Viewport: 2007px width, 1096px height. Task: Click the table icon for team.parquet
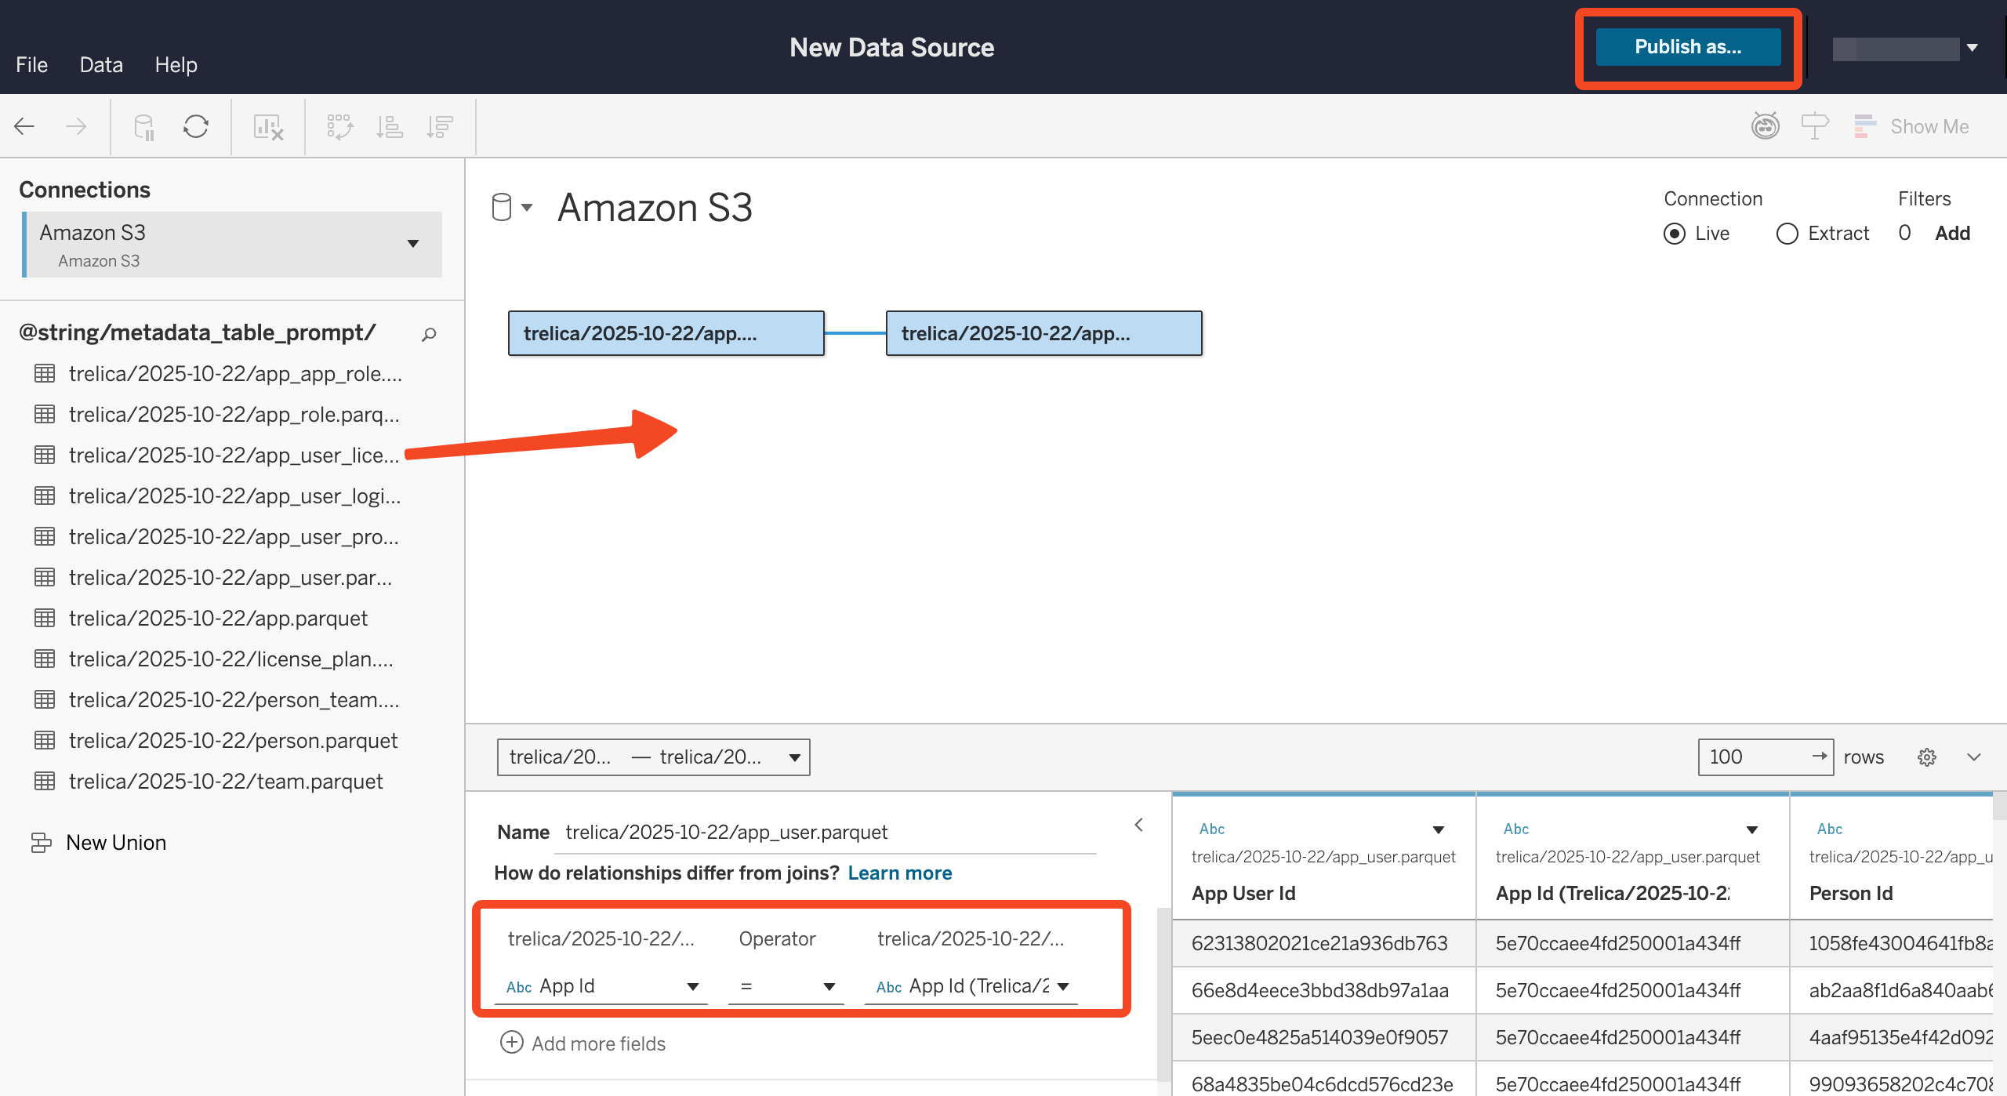45,781
